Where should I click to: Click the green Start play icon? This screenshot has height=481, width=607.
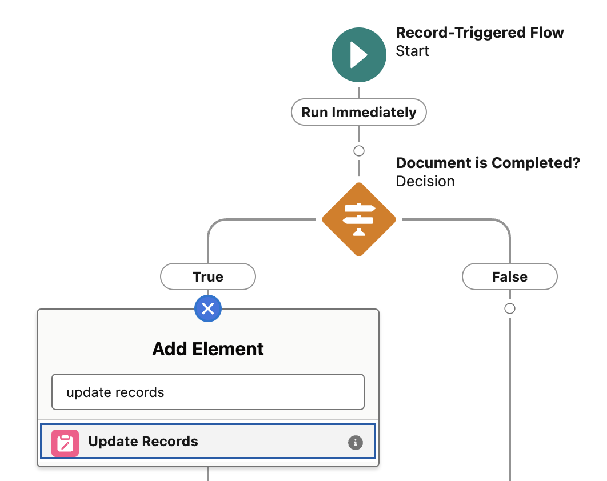coord(359,55)
